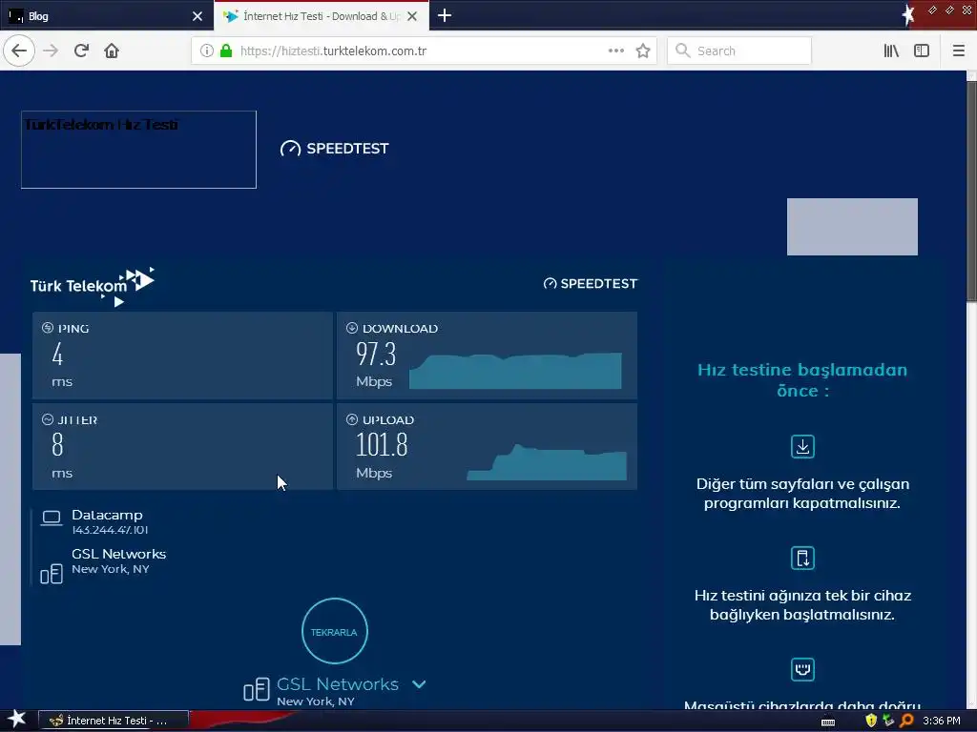Click the laptop icon beside Datacamp
Viewport: 977px width, 732px height.
tap(52, 518)
